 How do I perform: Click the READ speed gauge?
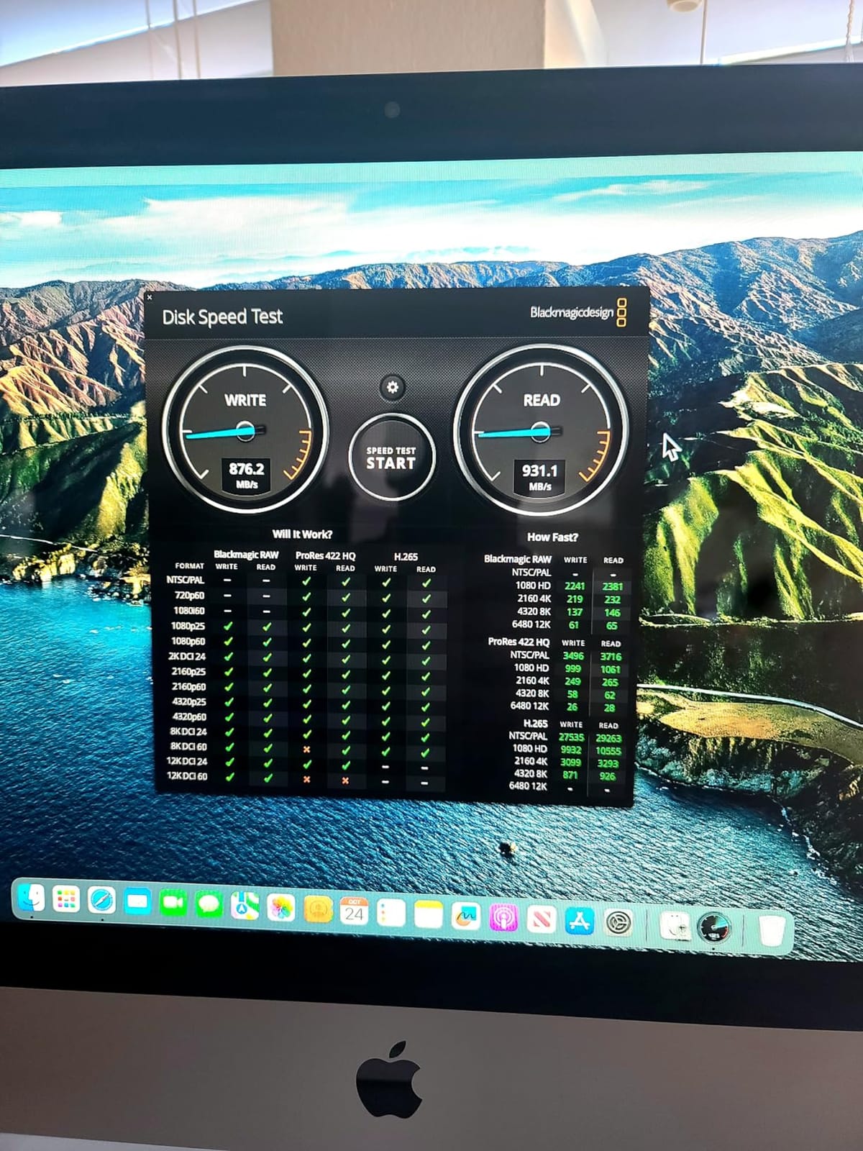pos(541,430)
